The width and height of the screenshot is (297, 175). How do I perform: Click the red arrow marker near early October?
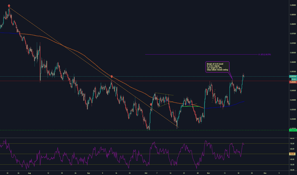click(151, 104)
